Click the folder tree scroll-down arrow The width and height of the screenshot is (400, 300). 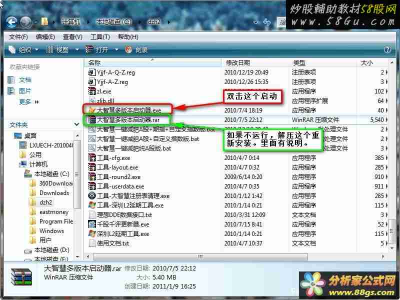(x=77, y=257)
